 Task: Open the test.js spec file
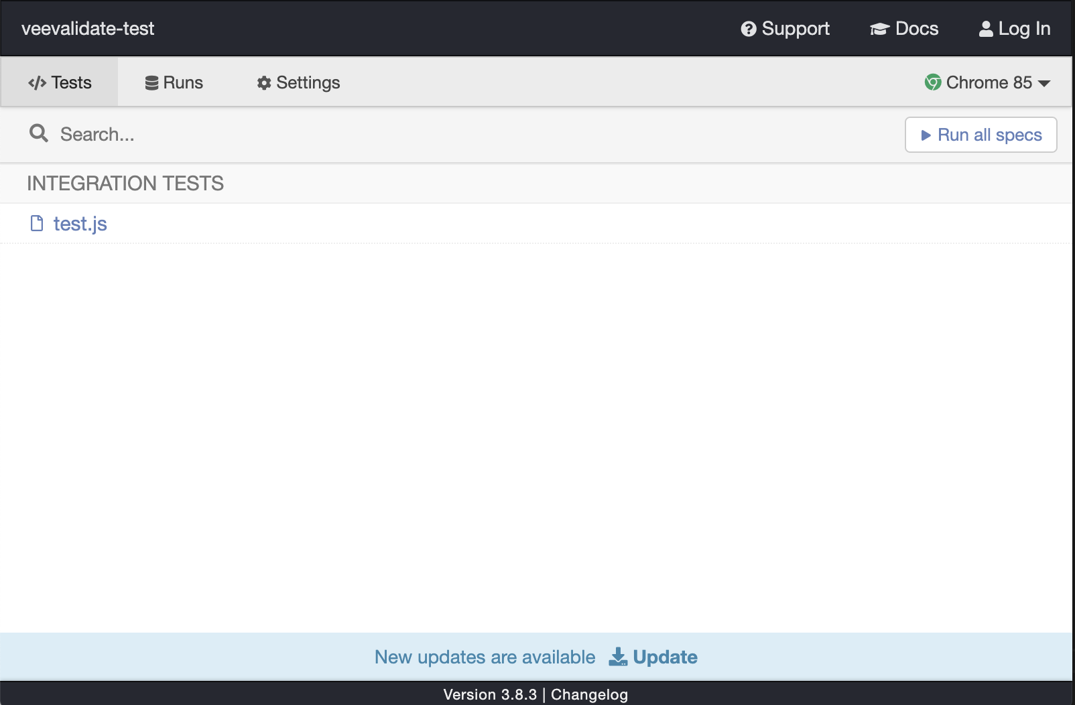(x=80, y=223)
